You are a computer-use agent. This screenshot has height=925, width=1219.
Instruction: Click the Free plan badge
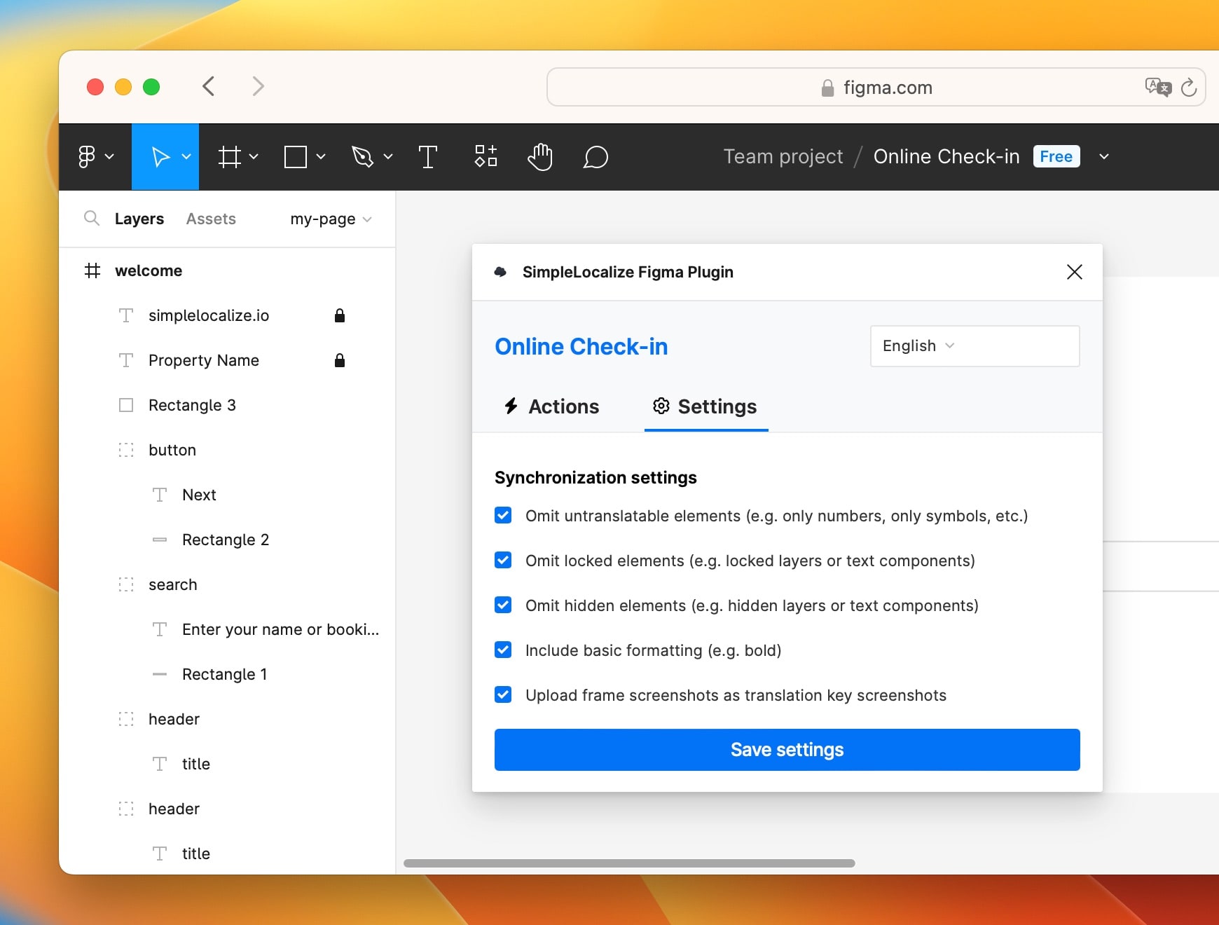(x=1056, y=156)
